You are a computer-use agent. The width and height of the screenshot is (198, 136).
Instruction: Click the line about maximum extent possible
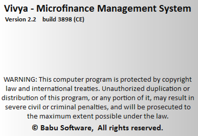[x=97, y=117]
